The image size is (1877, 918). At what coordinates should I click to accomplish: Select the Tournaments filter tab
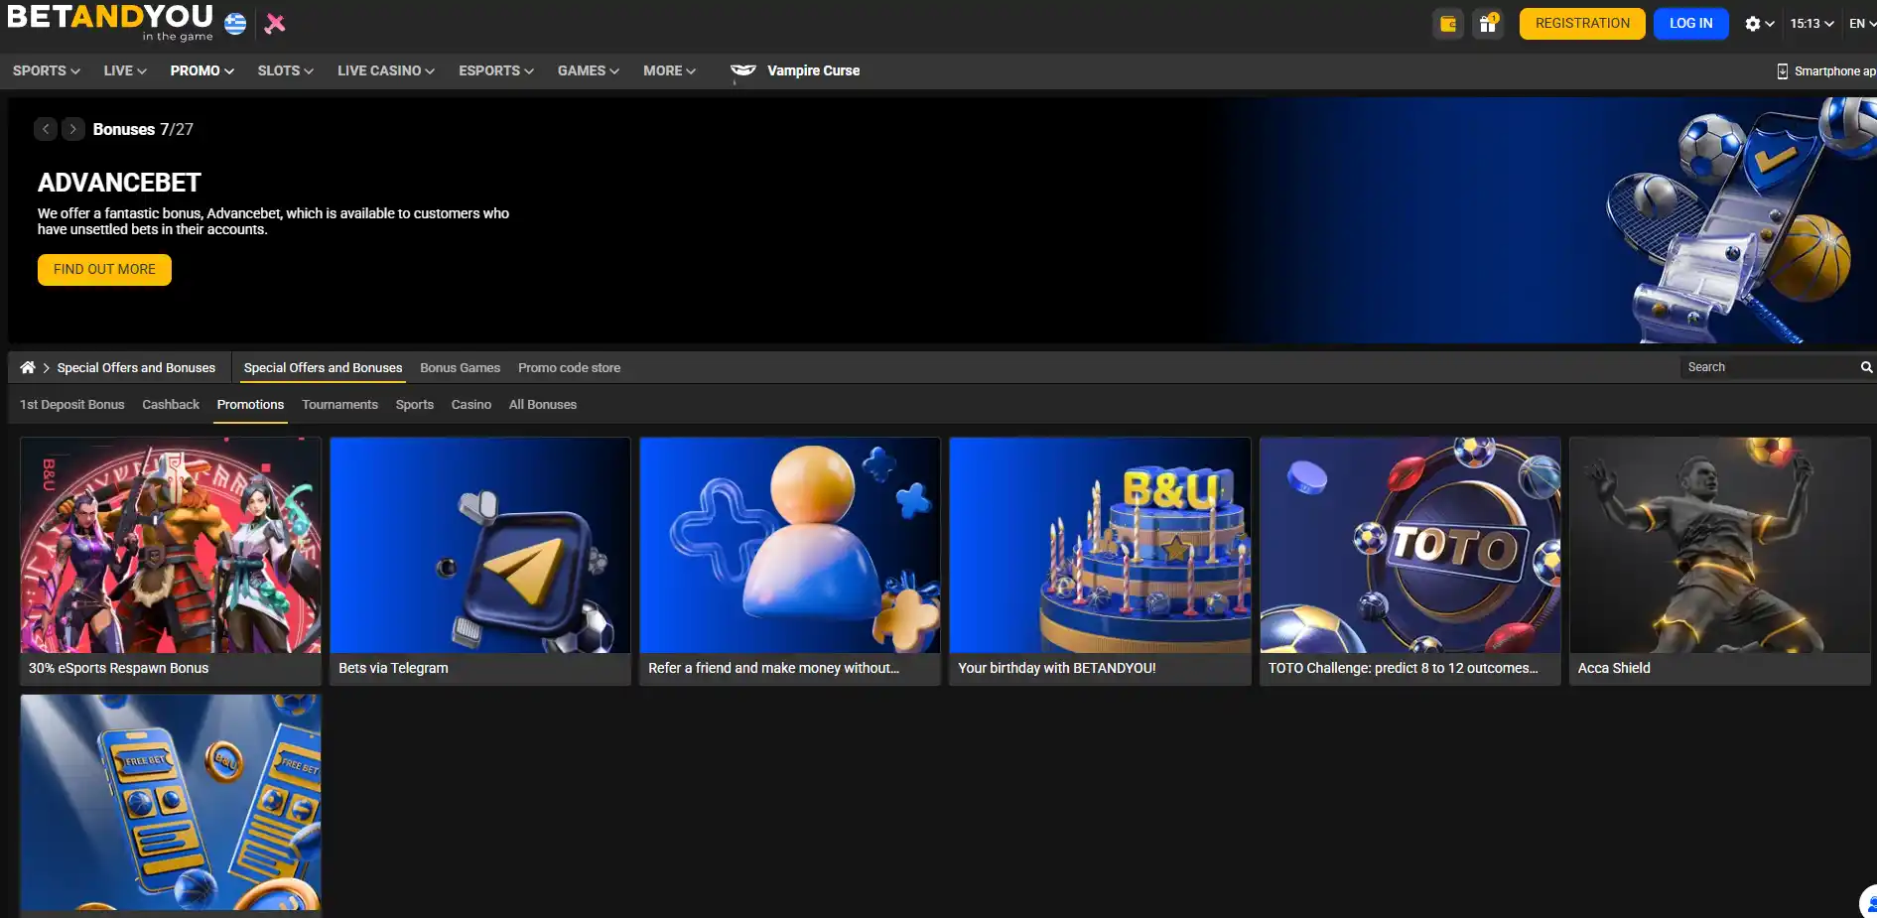tap(339, 405)
